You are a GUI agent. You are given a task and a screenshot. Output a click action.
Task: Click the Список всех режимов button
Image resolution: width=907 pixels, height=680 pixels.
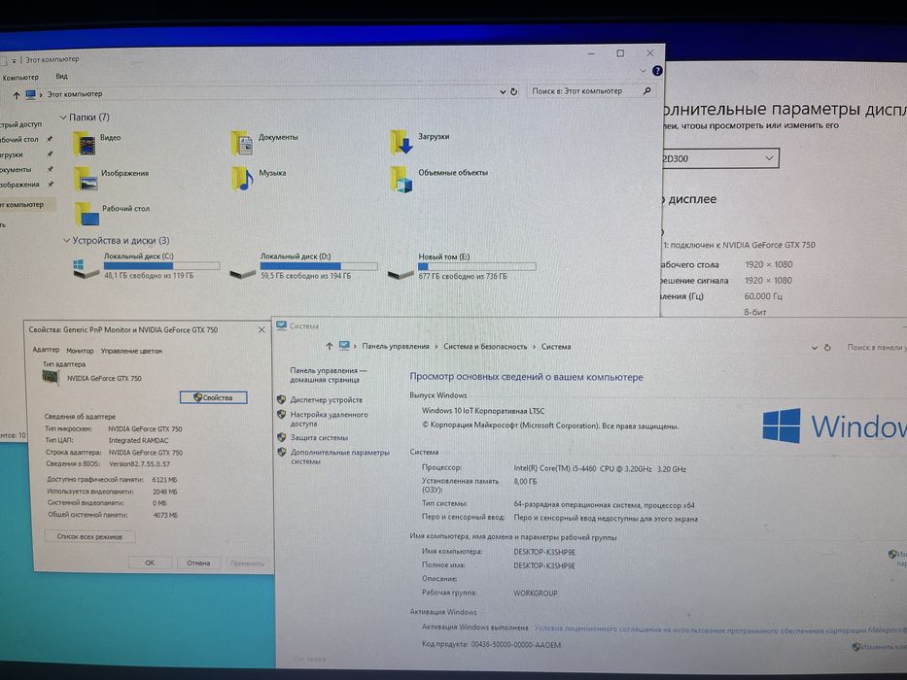(x=89, y=536)
